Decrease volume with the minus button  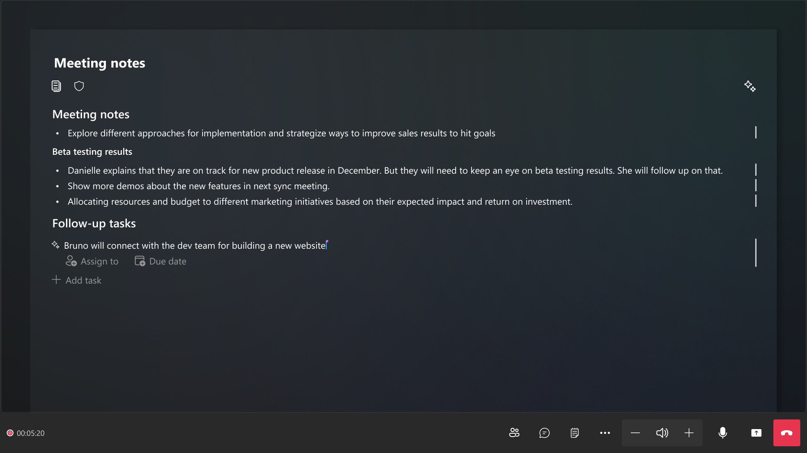[x=635, y=433]
